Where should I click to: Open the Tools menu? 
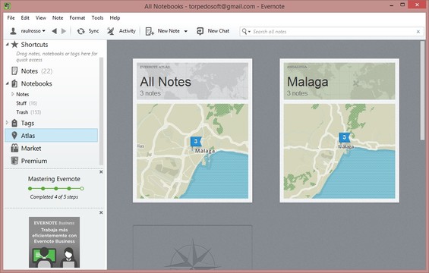pyautogui.click(x=97, y=17)
